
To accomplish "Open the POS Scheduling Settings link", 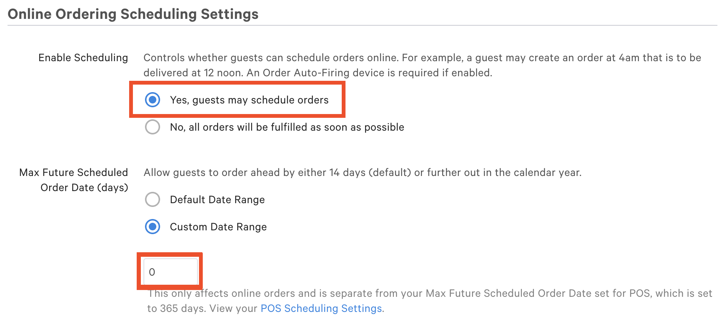I will click(321, 308).
